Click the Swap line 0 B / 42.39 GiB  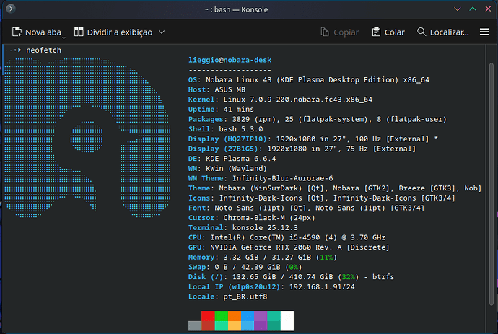pos(245,267)
